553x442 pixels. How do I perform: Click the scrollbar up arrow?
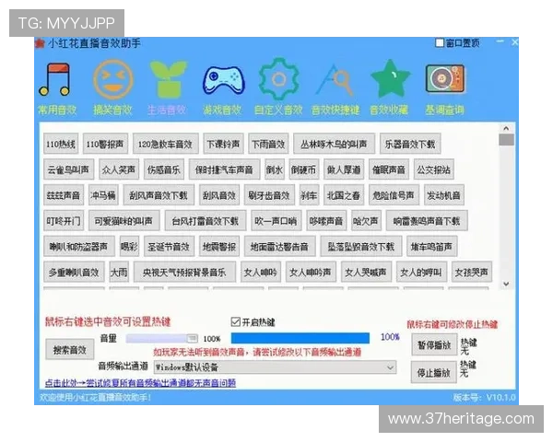pyautogui.click(x=506, y=128)
